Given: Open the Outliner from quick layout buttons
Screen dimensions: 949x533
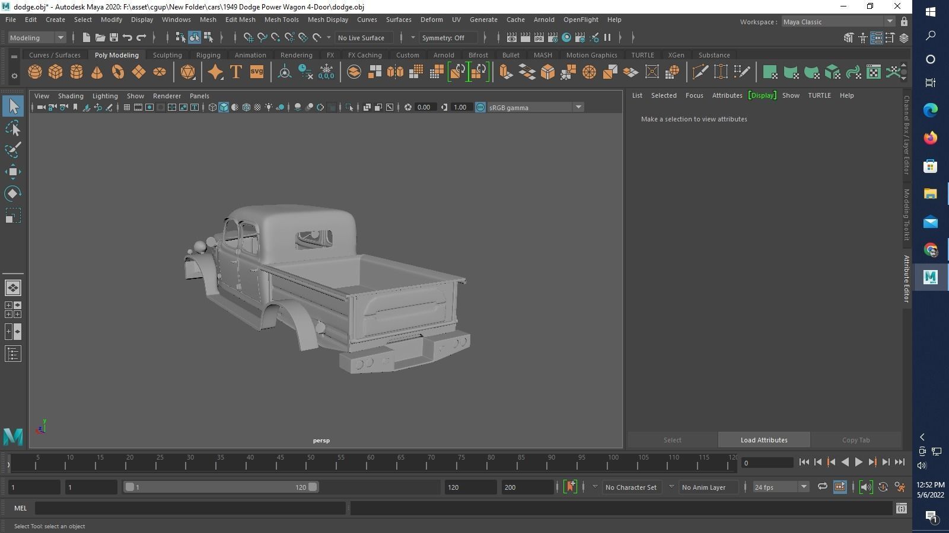Looking at the screenshot, I should (13, 354).
